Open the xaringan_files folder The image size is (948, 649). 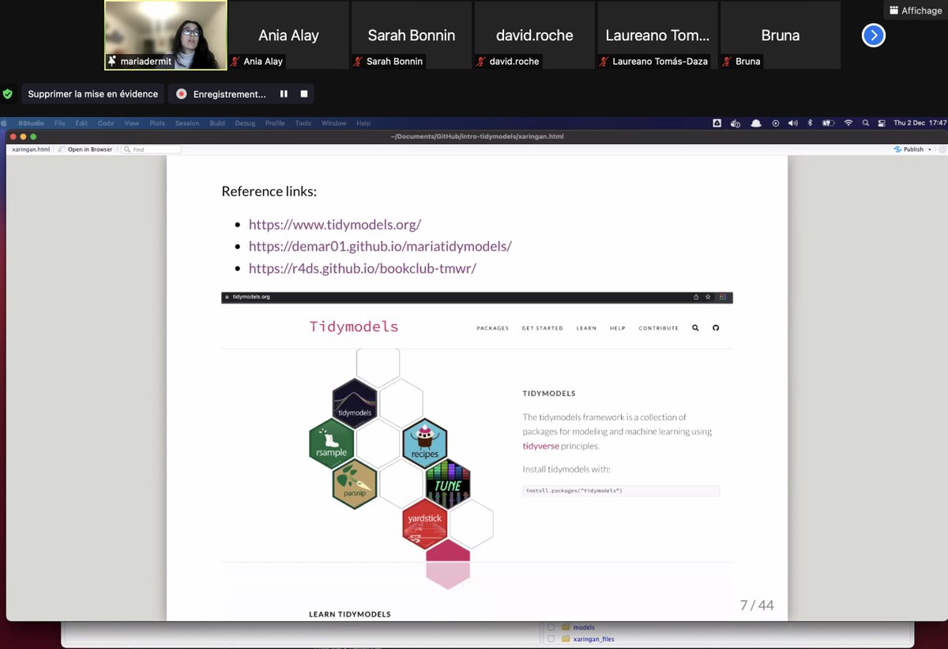tap(593, 639)
